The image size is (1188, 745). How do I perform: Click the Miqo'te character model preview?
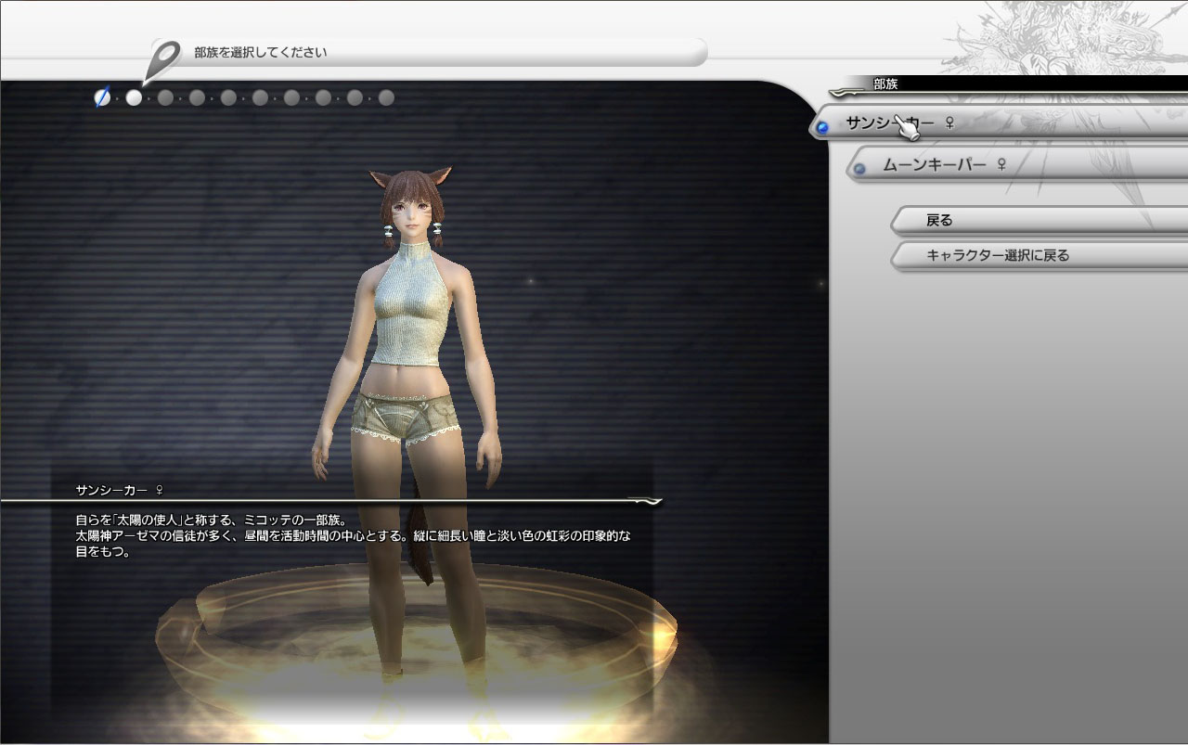(x=408, y=371)
